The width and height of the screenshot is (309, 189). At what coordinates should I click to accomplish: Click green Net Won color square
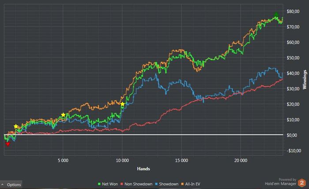click(x=99, y=184)
